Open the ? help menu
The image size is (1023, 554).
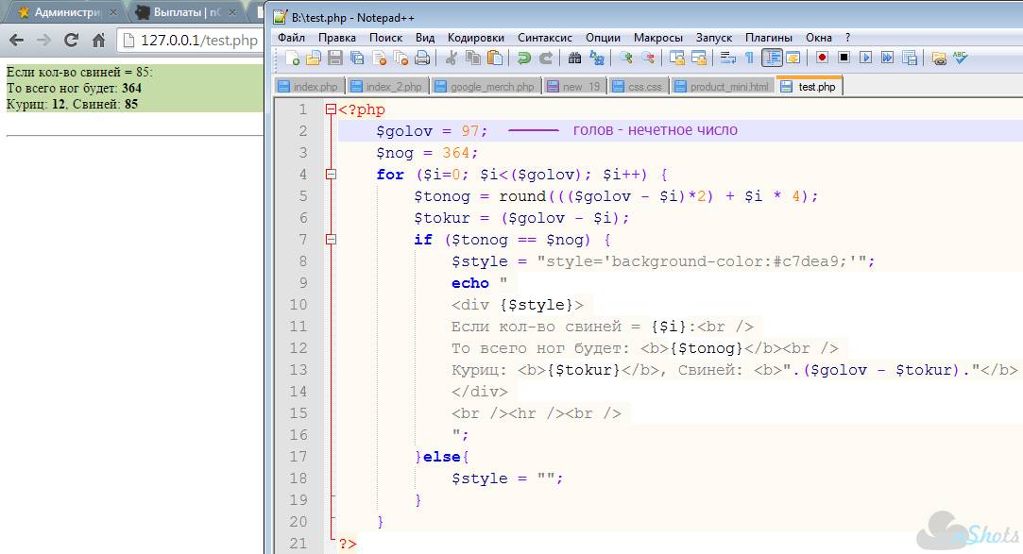tap(847, 38)
